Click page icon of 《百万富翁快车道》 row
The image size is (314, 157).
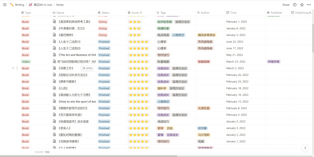click(x=54, y=115)
